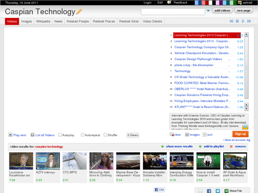The width and height of the screenshot is (258, 193).
Task: Switch to the Images tab
Action: pos(27,21)
